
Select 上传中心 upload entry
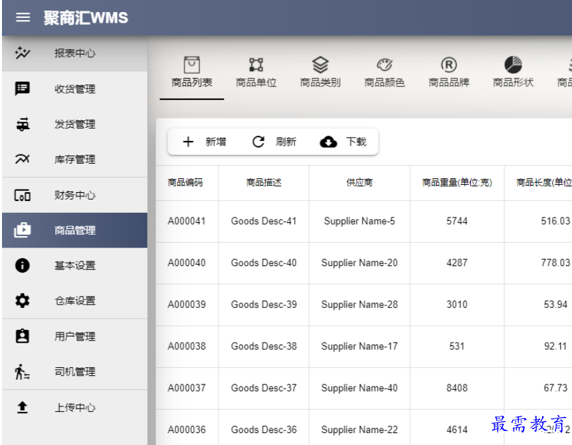click(74, 408)
